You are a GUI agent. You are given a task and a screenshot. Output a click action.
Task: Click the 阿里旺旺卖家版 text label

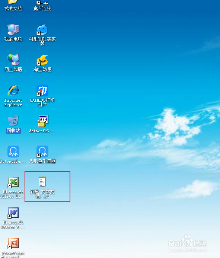pos(42,41)
